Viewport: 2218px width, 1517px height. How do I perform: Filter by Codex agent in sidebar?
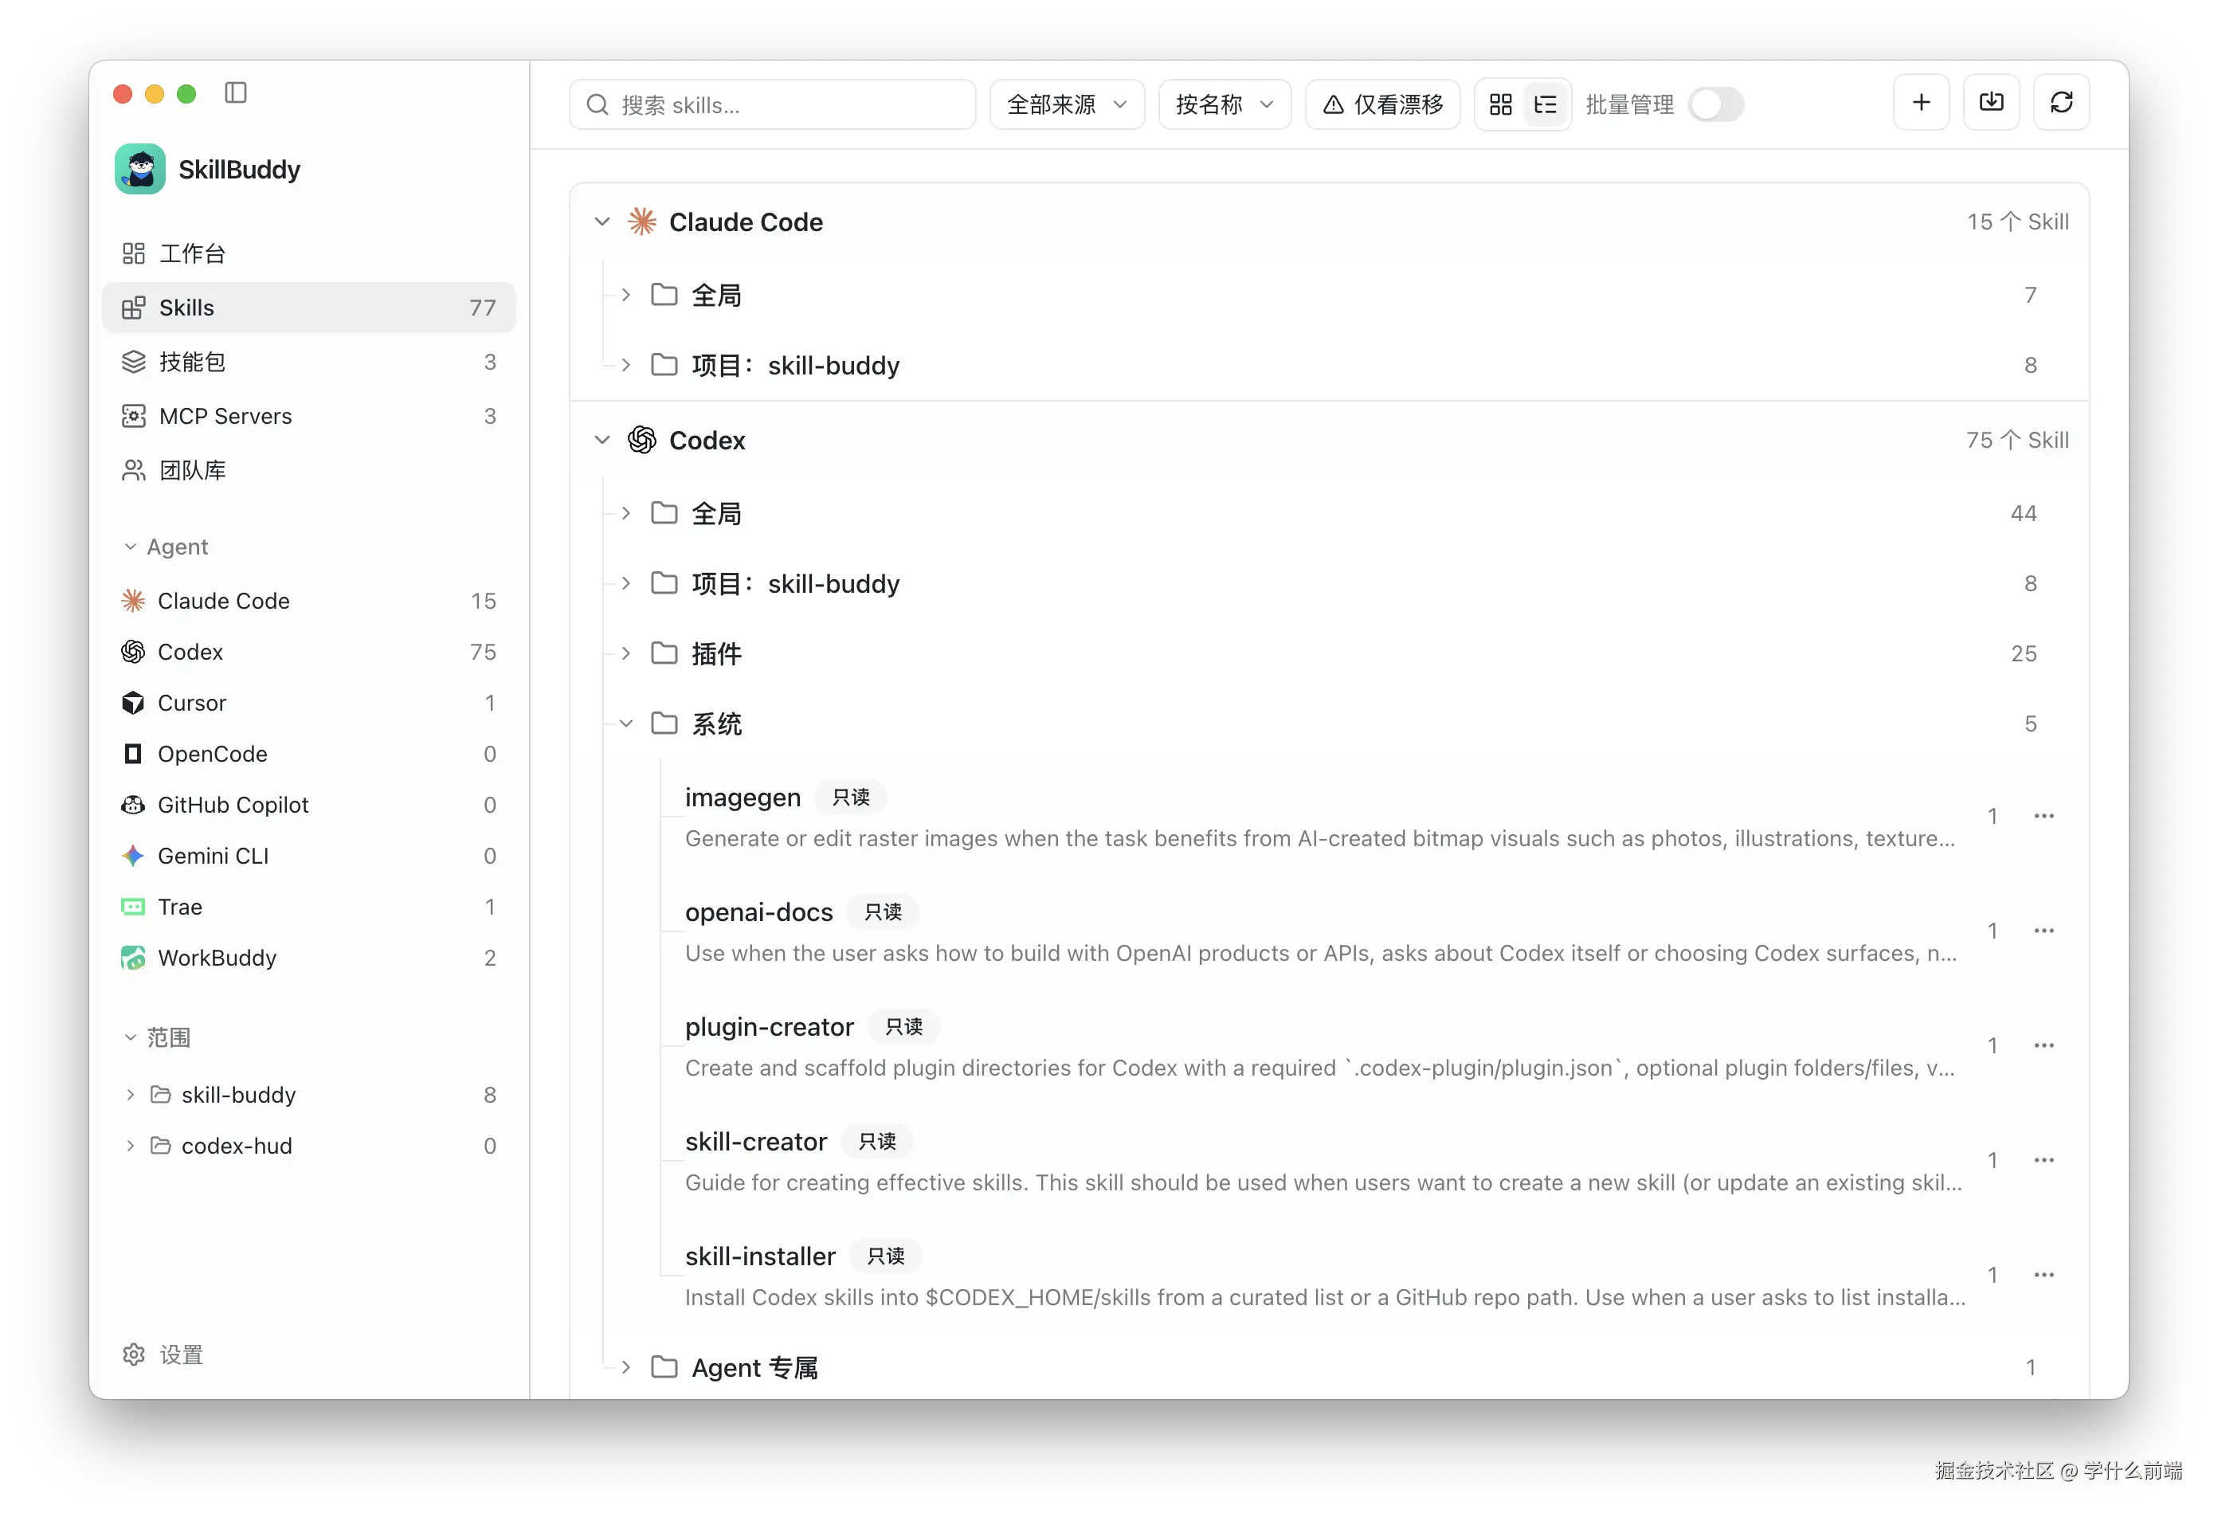point(309,652)
